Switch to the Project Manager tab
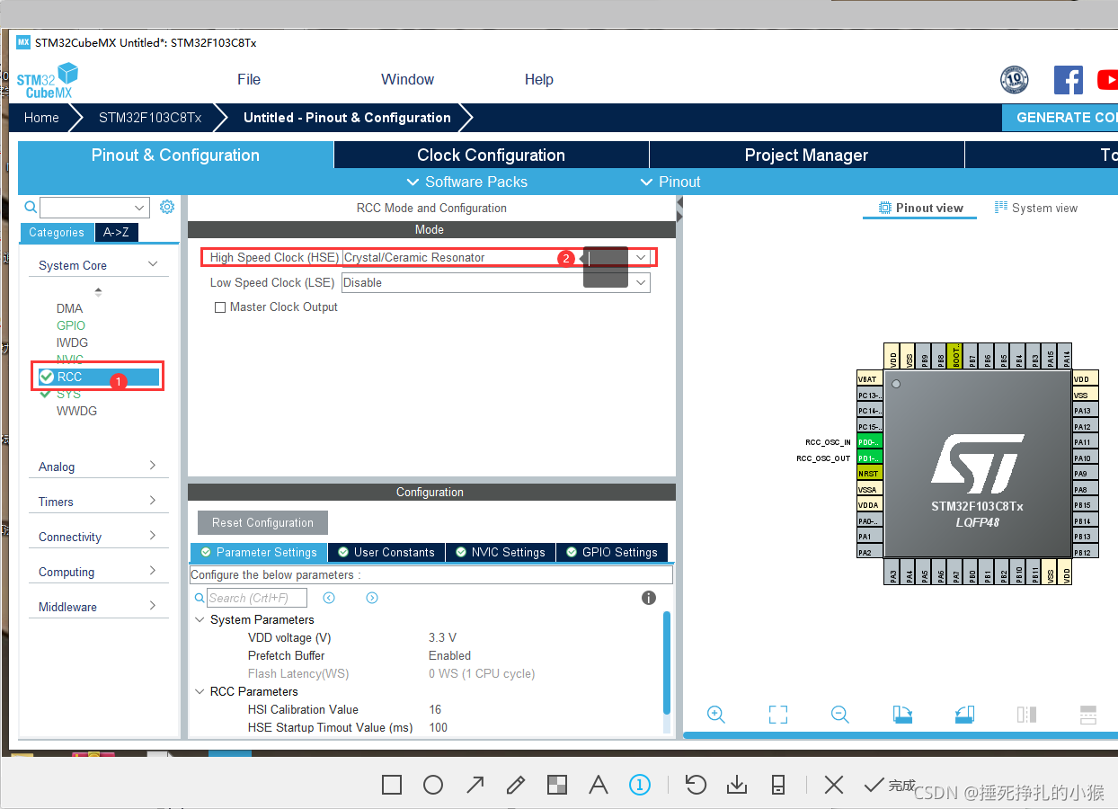This screenshot has width=1118, height=809. point(806,155)
